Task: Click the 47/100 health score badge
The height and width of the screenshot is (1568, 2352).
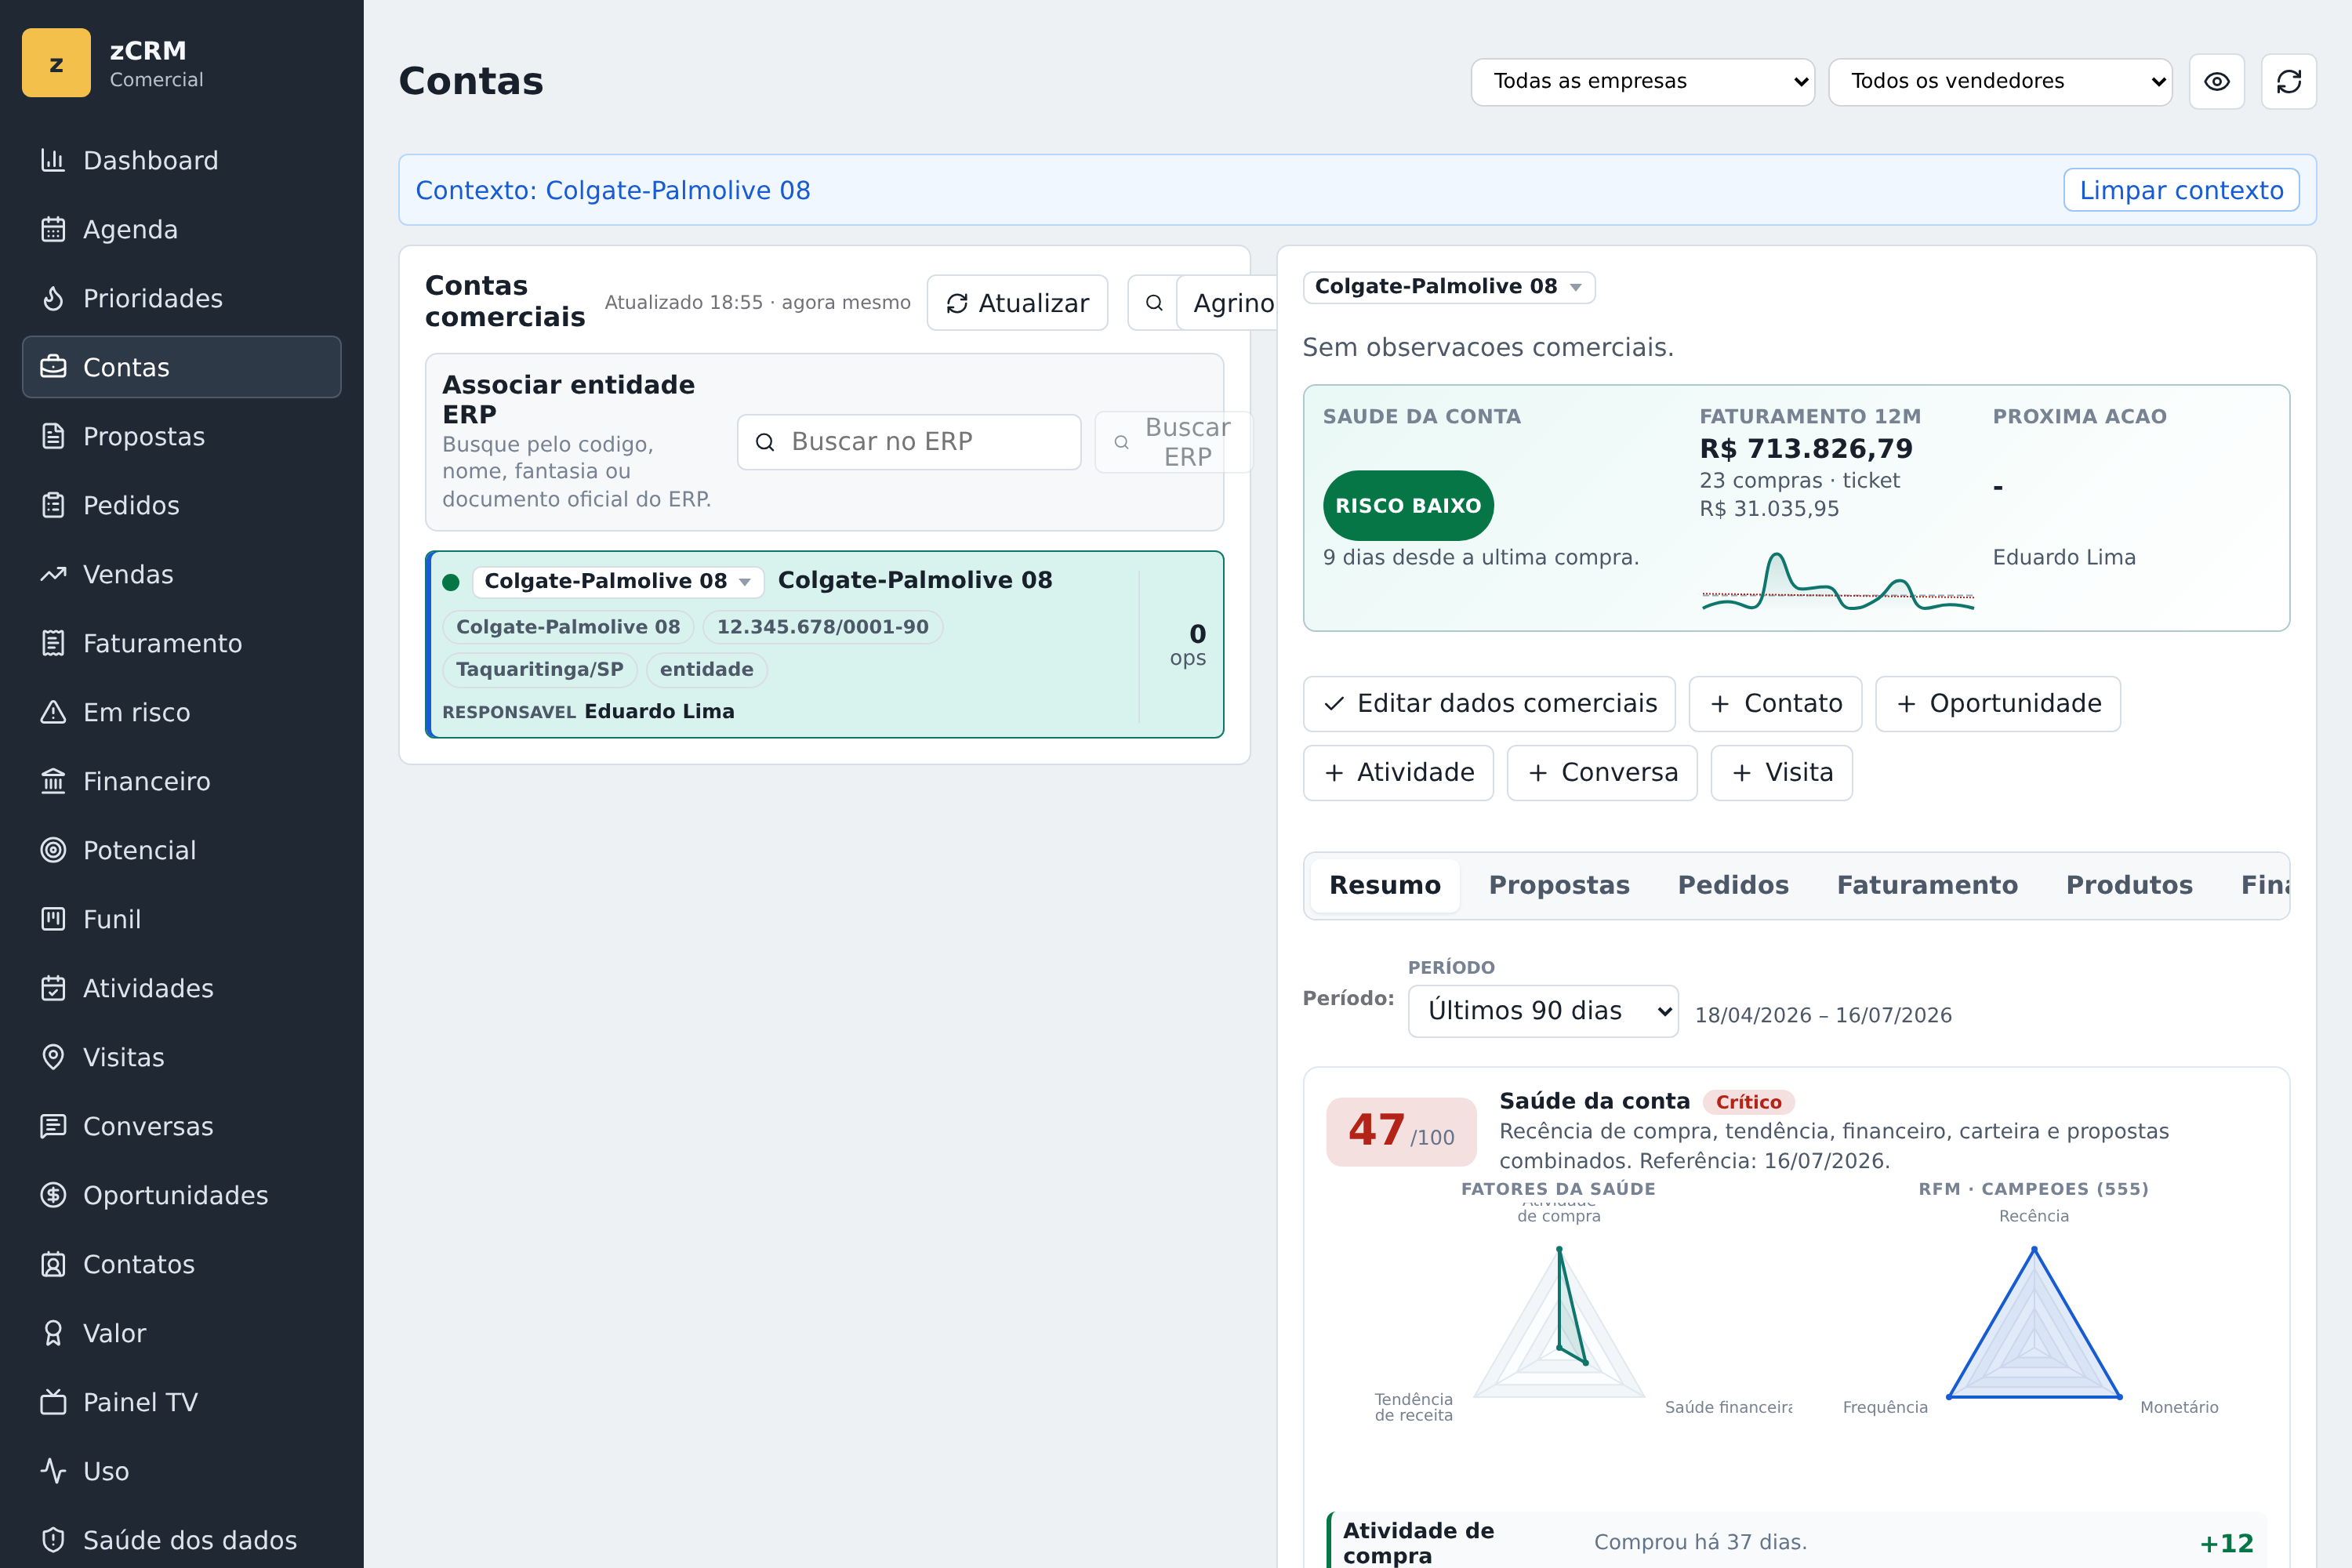Action: (x=1400, y=1132)
